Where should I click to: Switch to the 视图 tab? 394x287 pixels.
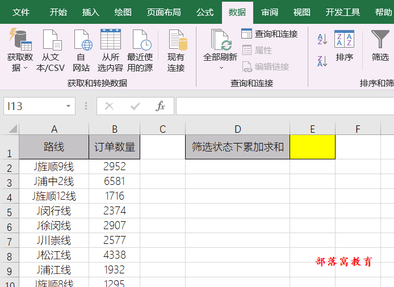click(x=302, y=12)
